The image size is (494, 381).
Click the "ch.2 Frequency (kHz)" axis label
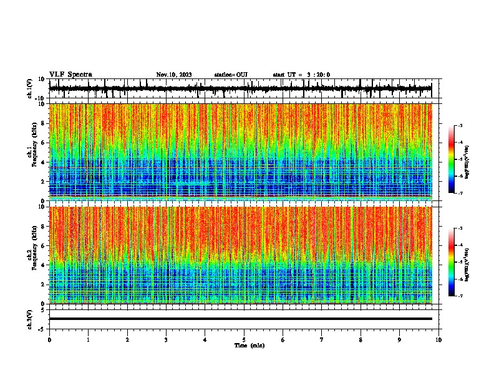click(x=32, y=248)
